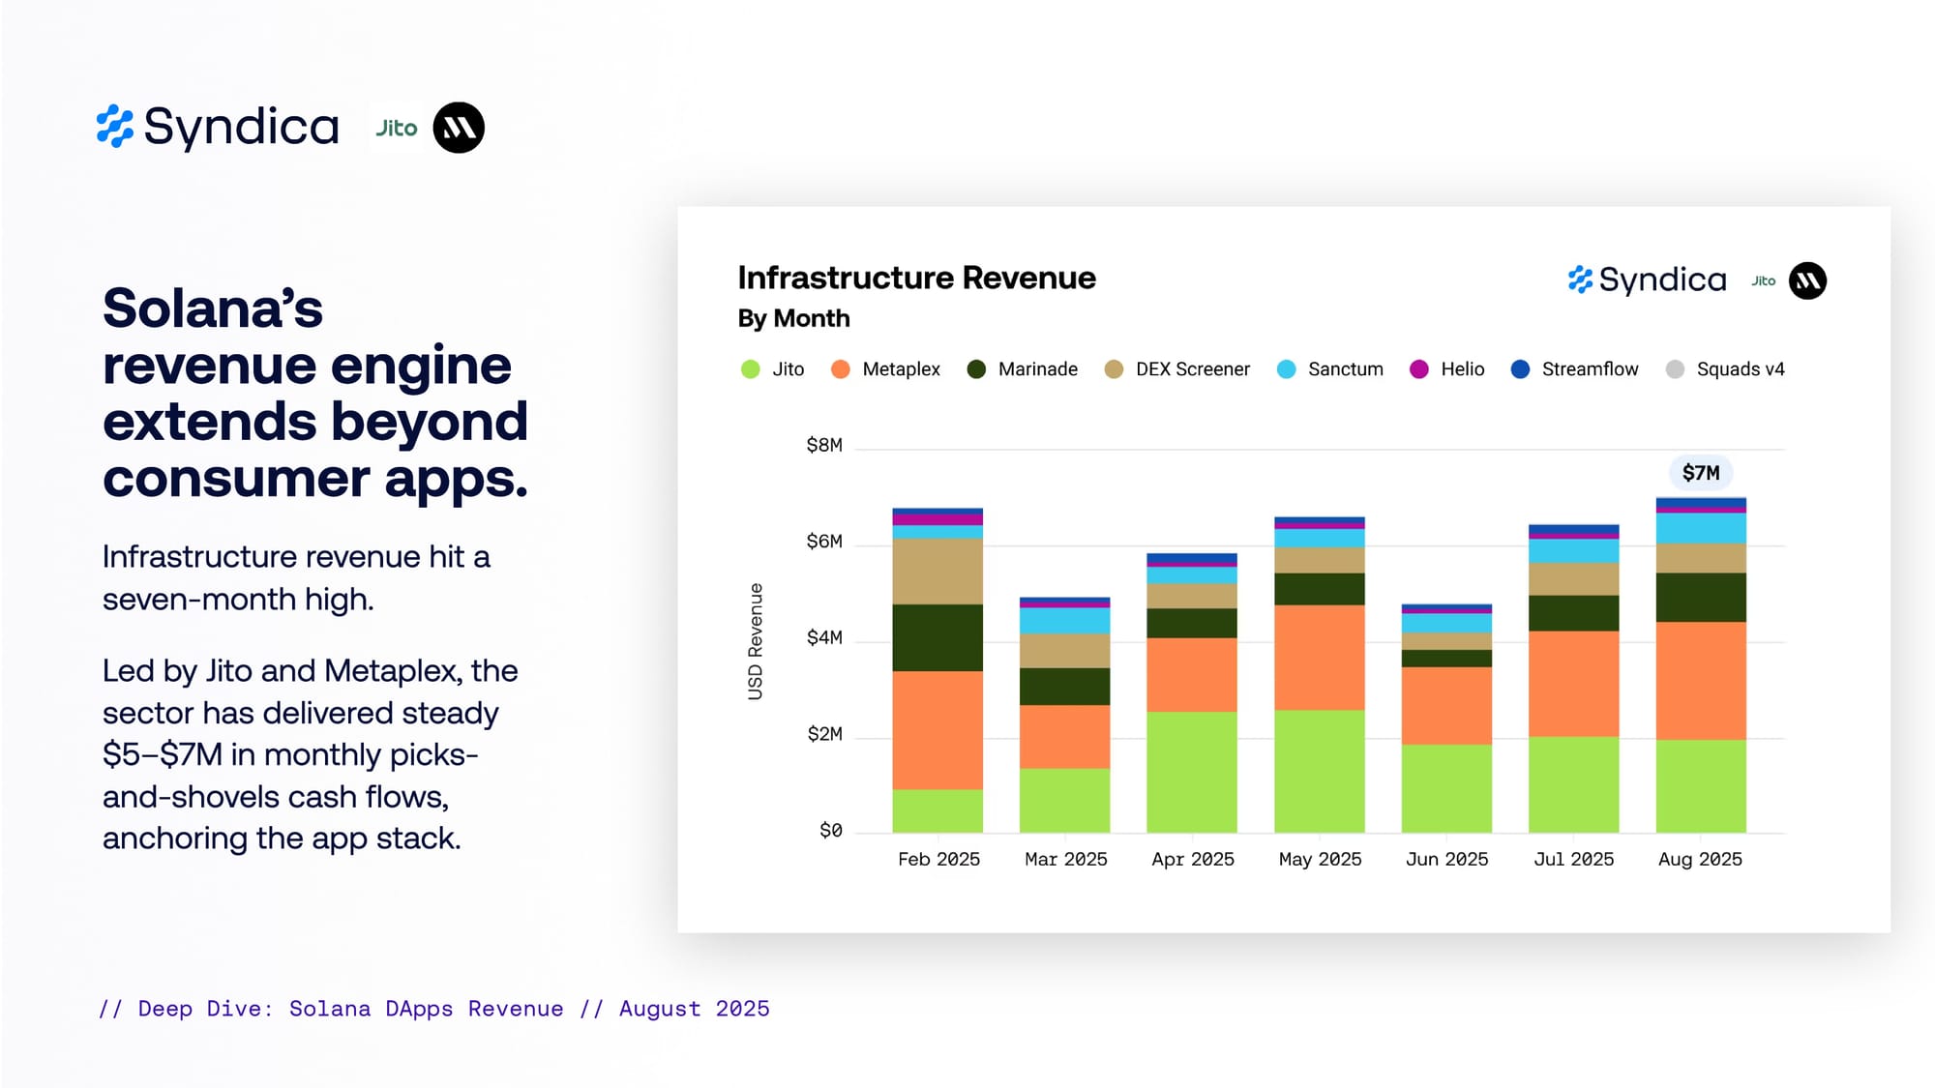Select the green Jito legend dot
This screenshot has height=1088, width=1935.
click(x=751, y=369)
